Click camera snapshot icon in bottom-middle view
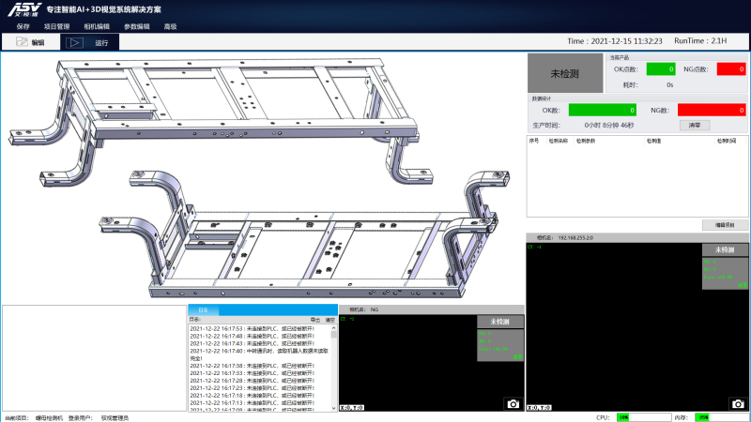Screen dimensions: 751x422 tap(513, 403)
